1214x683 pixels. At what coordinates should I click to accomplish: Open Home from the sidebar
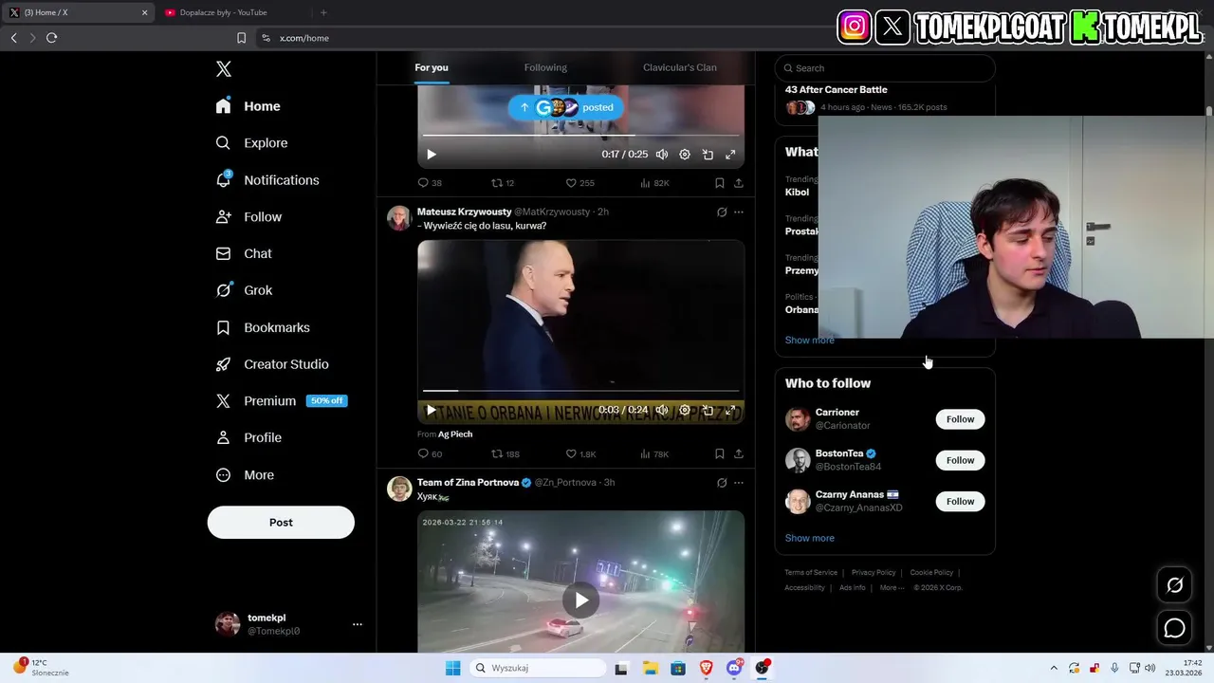(248, 106)
